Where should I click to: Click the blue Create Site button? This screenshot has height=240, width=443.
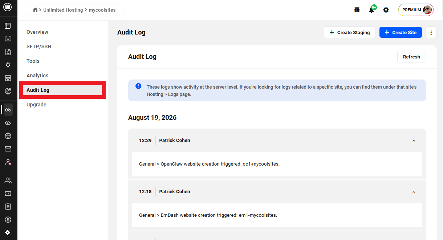(x=401, y=32)
